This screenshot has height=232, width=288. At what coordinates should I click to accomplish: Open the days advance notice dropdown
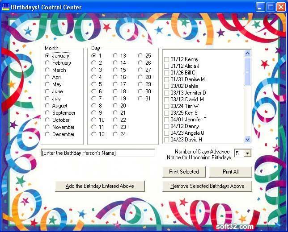[247, 153]
